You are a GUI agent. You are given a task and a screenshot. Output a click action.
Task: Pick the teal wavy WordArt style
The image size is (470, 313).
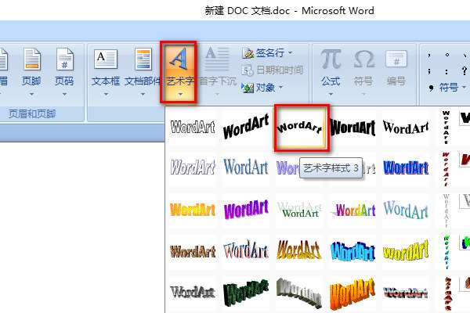(406, 210)
